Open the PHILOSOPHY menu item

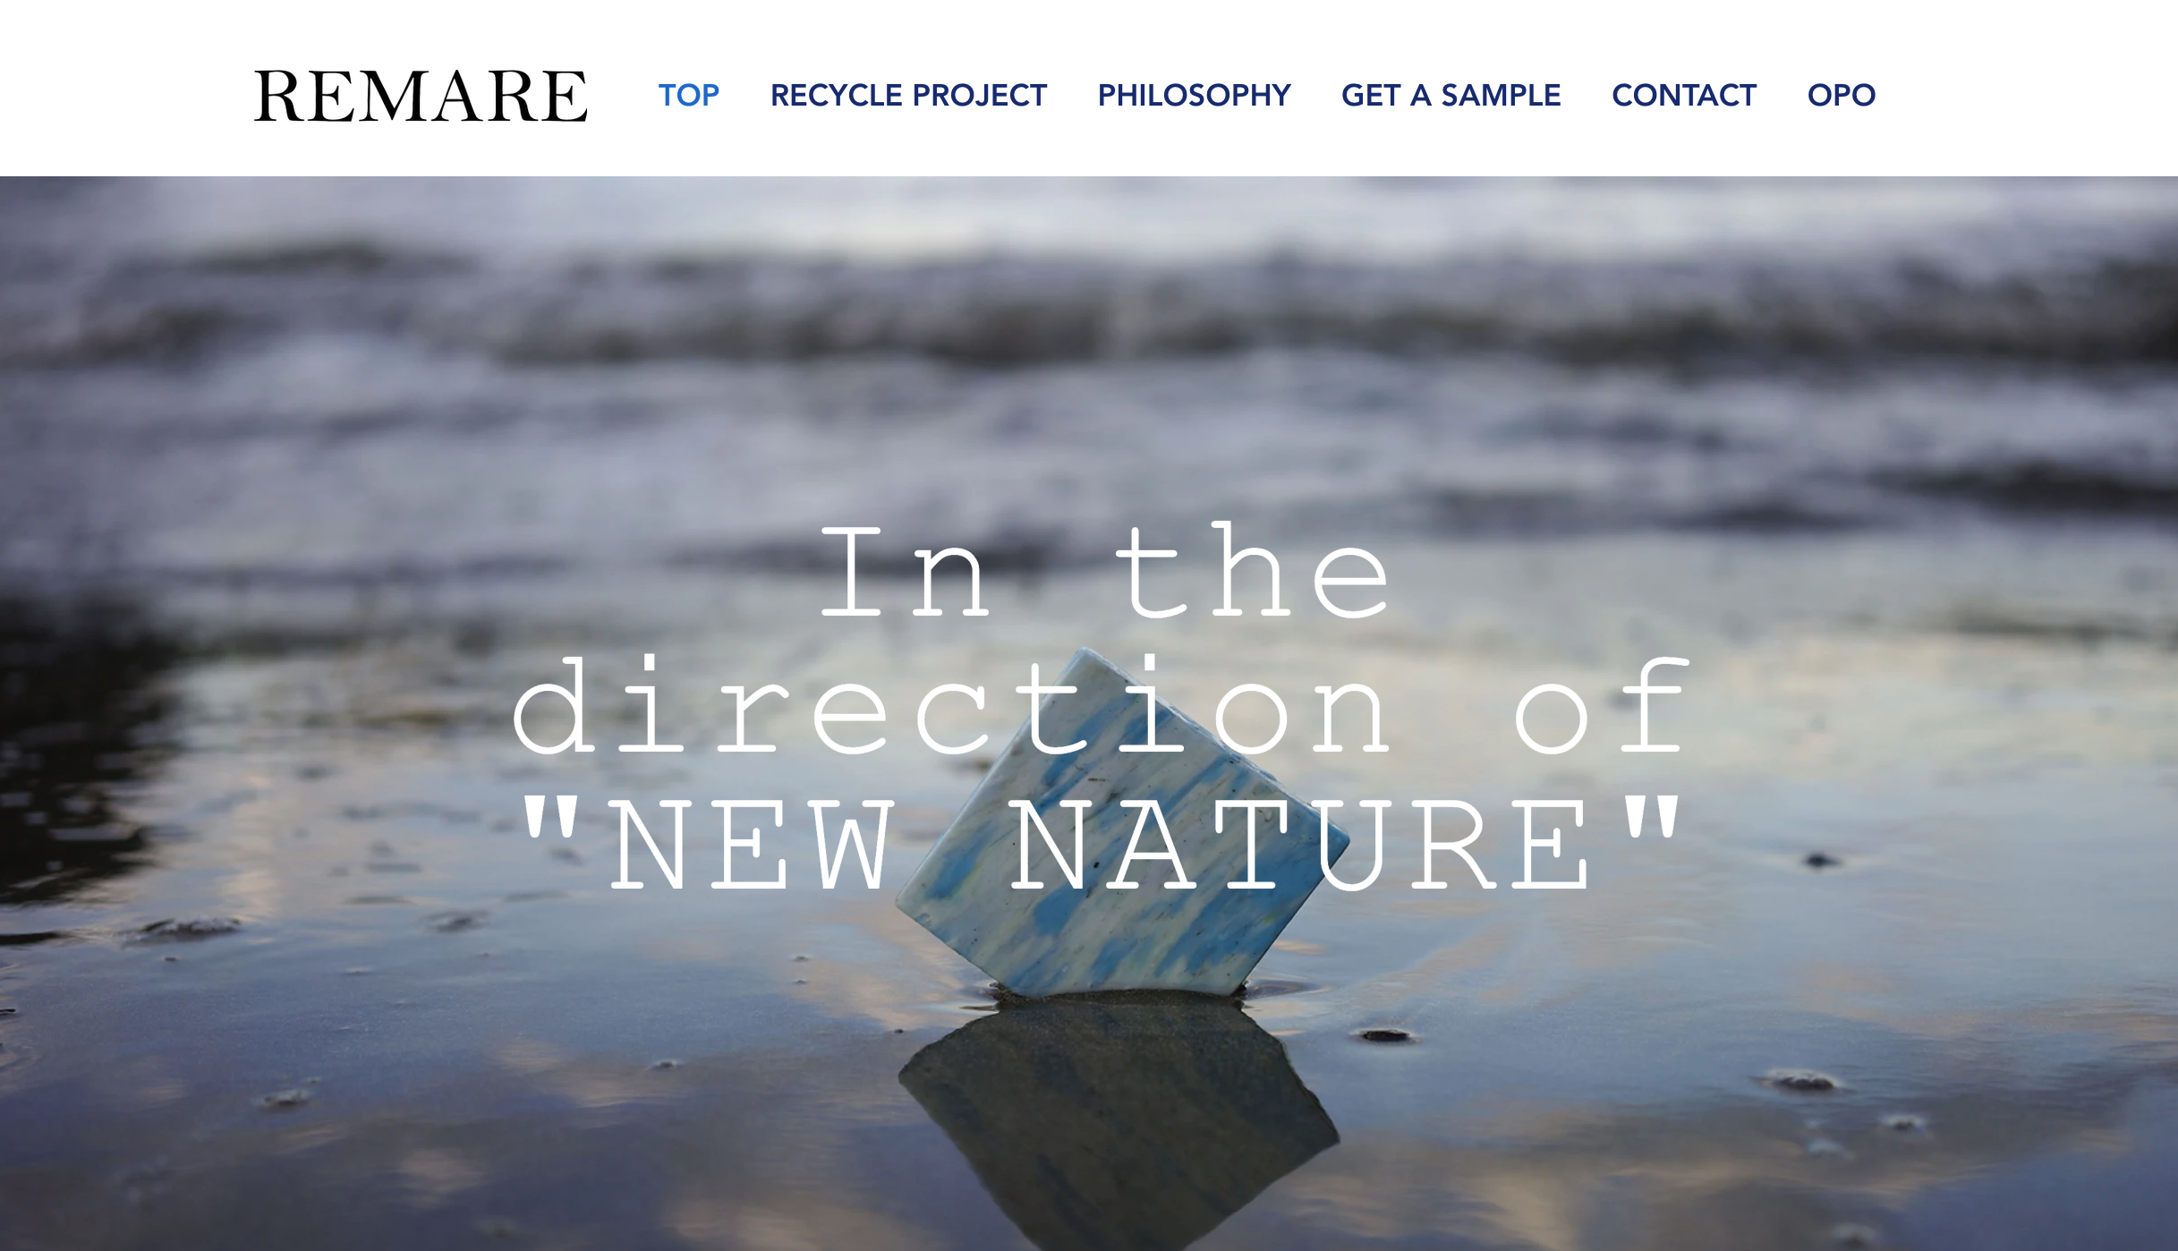tap(1194, 95)
